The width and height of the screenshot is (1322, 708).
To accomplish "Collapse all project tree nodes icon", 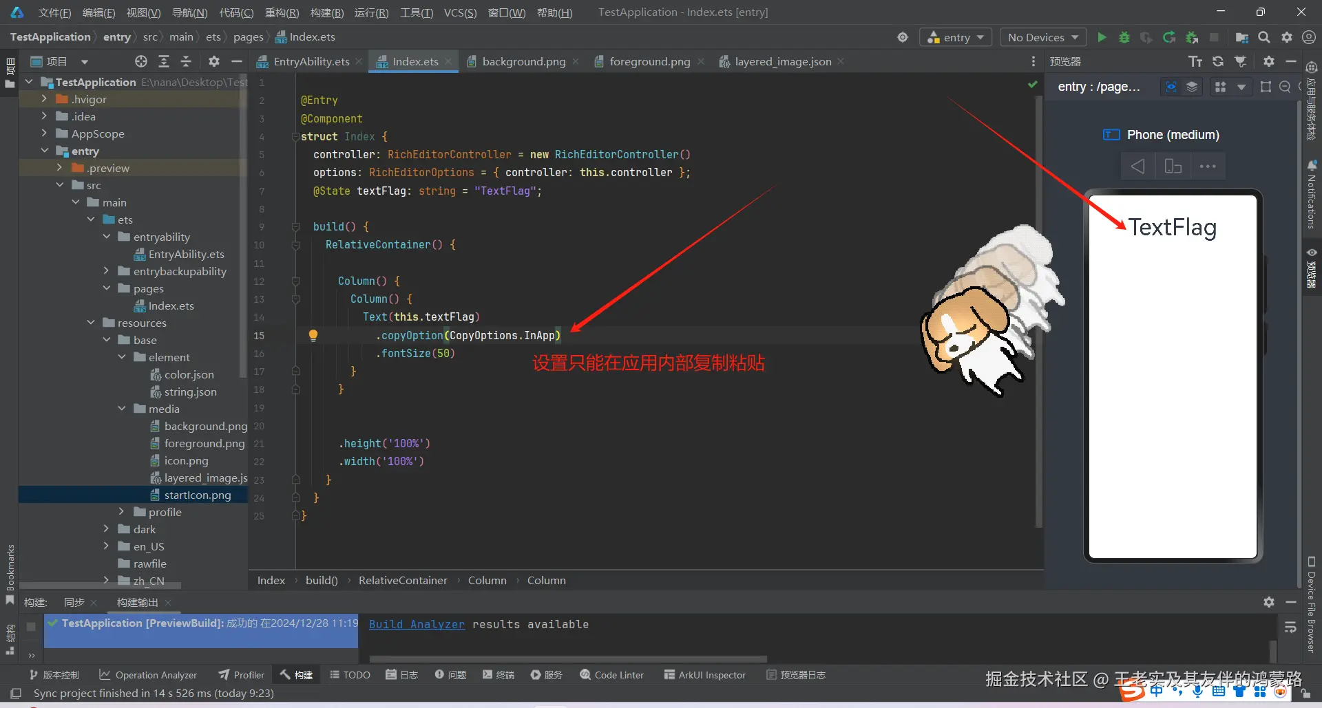I will (x=186, y=61).
